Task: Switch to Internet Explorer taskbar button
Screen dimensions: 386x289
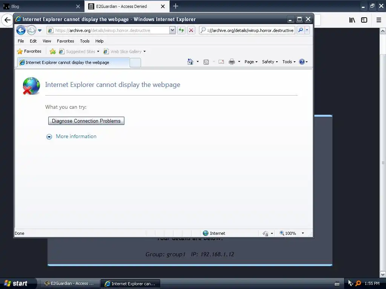Action: (130, 284)
